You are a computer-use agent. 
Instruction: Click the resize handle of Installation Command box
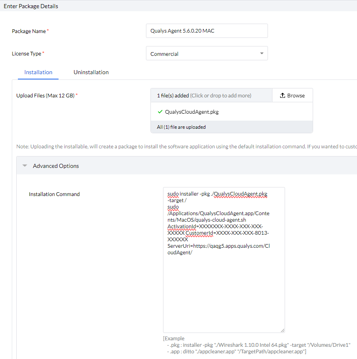[x=283, y=330]
